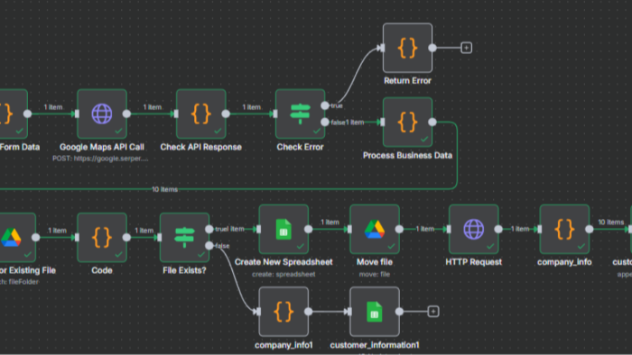Open the Check Error switch node
This screenshot has width=632, height=355.
click(x=301, y=114)
